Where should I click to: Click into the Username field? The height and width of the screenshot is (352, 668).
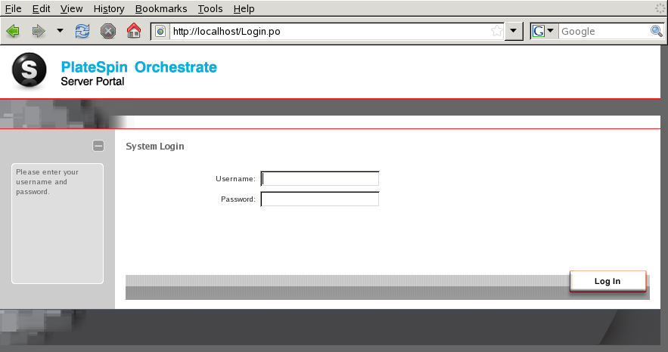click(x=319, y=178)
